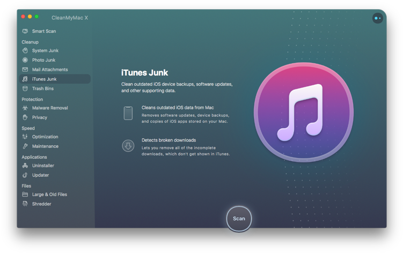Click 'Clean outdated iOS device backups' description
The height and width of the screenshot is (253, 403).
pos(177,87)
